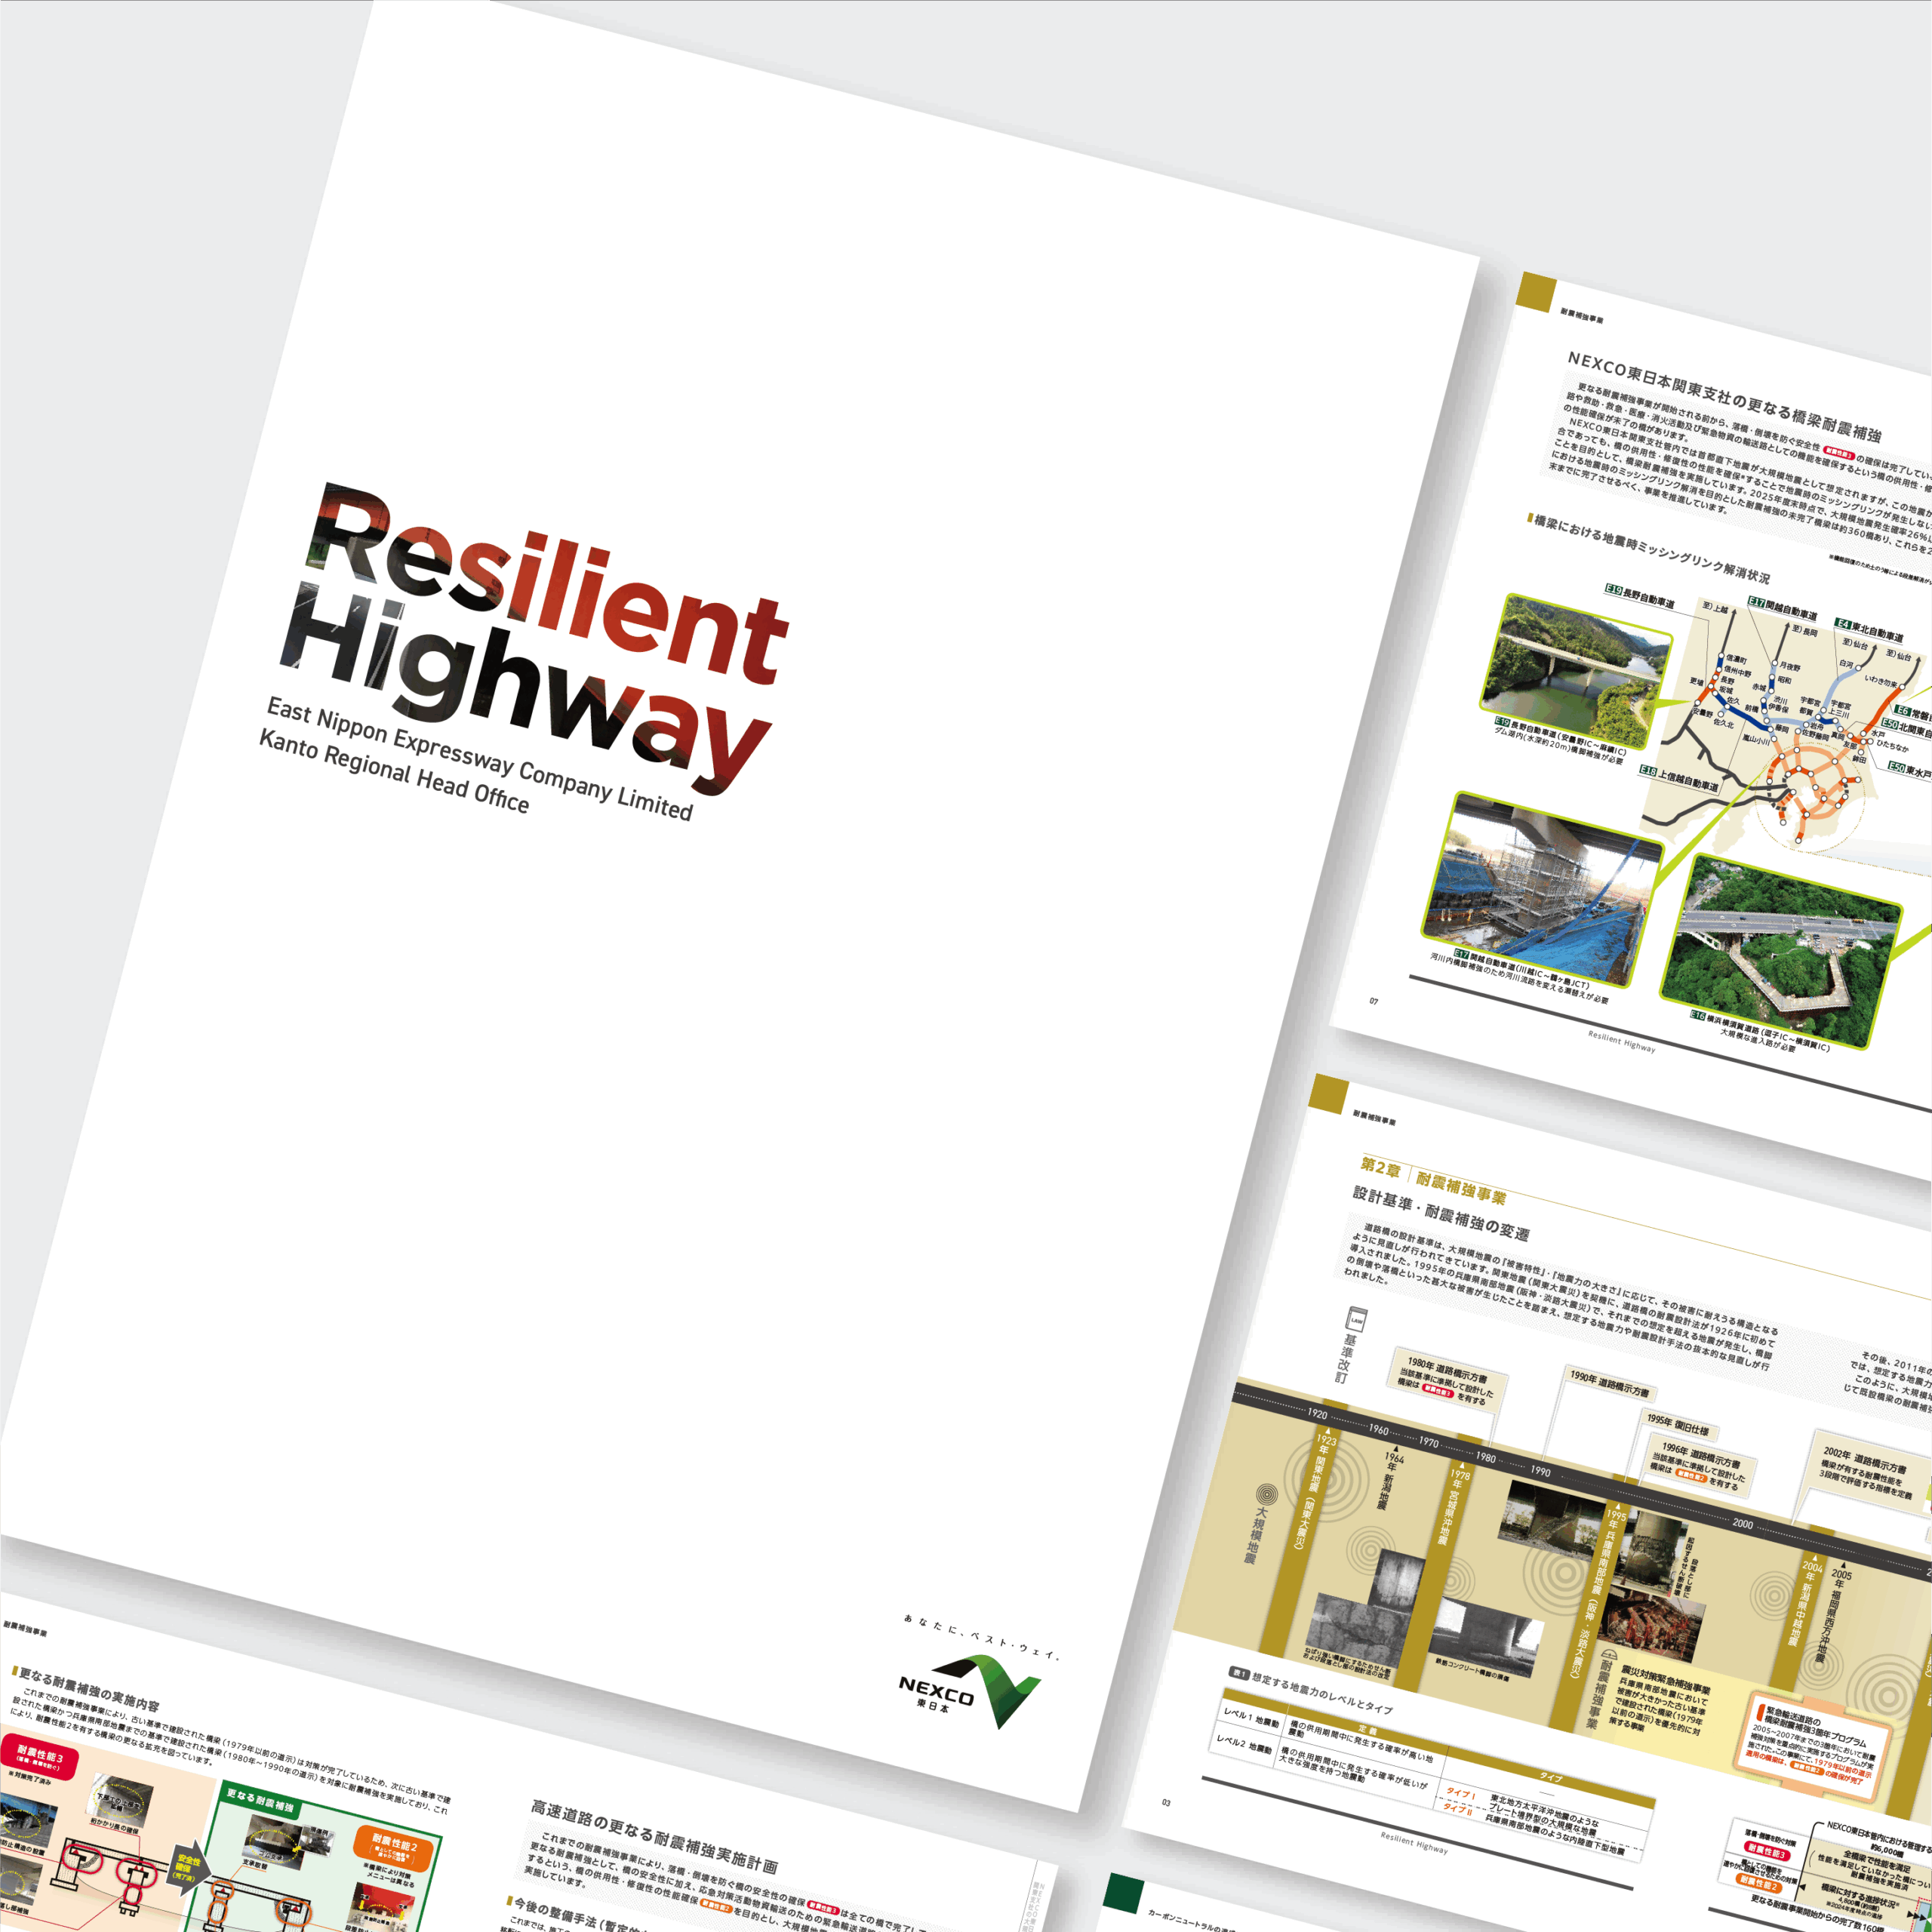Click the concentric circles icon beside 大規模地震
1932x1932 pixels.
tap(1266, 1496)
